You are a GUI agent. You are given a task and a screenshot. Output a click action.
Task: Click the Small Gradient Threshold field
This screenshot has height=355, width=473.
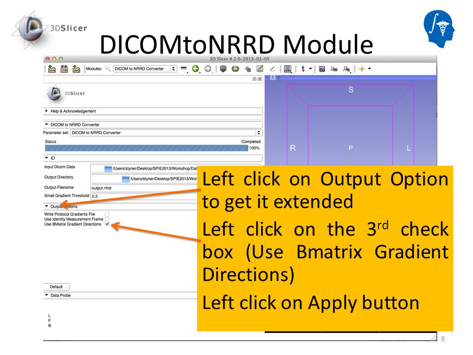pyautogui.click(x=144, y=196)
